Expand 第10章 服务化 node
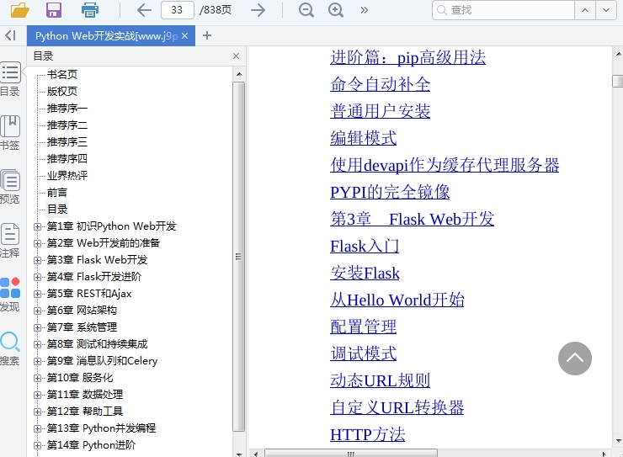 37,379
